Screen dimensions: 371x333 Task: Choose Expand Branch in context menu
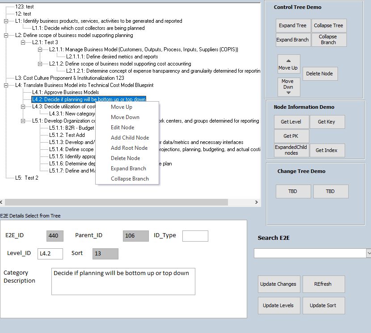[128, 169]
